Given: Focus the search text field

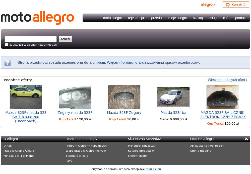Looking at the screenshot, I should [31, 39].
